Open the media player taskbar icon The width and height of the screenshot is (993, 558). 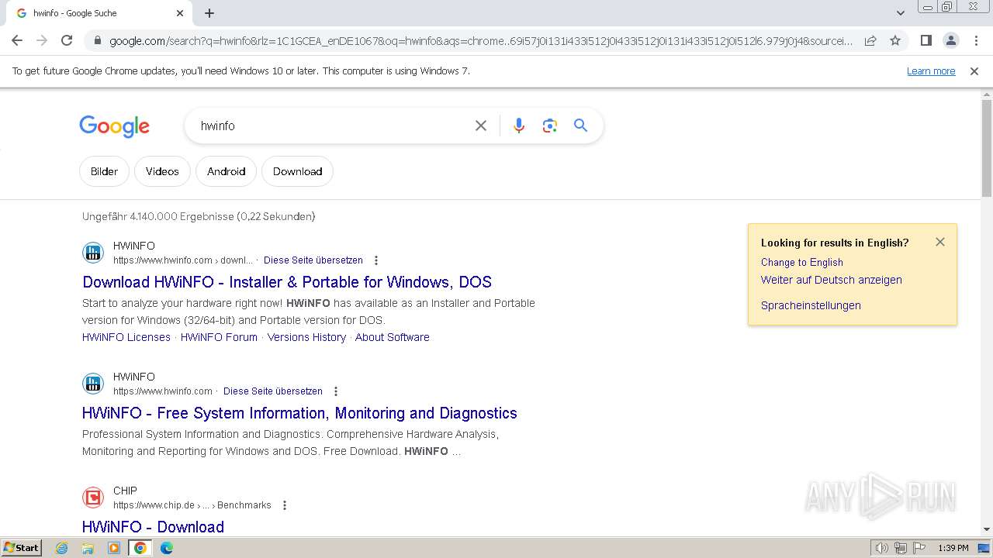[x=114, y=548]
